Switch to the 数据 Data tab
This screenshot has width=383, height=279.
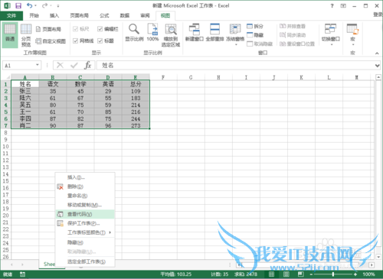125,16
